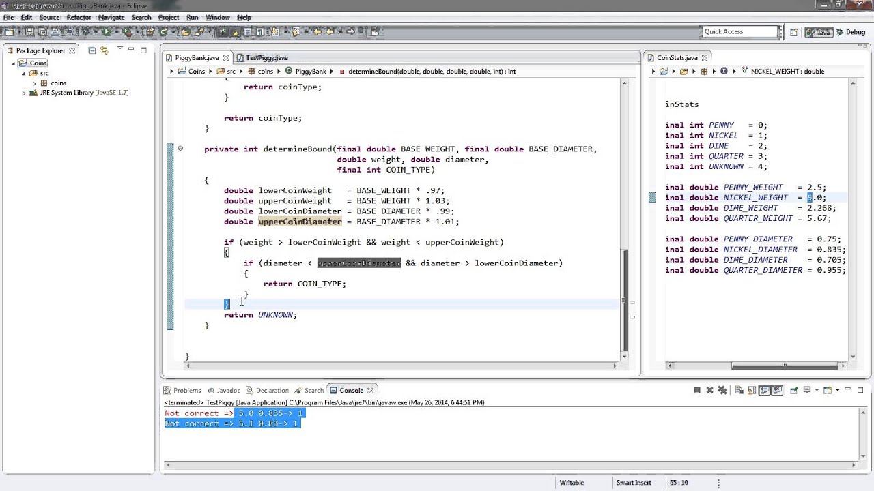Open the Source menu
Screen dimensions: 874x491
click(49, 17)
